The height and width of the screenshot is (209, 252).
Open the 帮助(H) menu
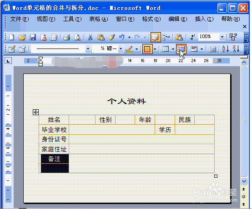pos(231,19)
